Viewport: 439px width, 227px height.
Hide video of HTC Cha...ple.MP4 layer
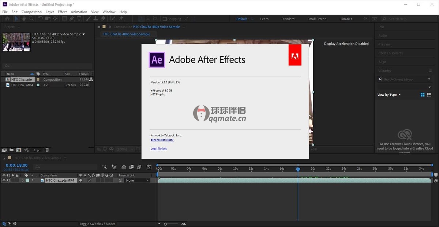coord(4,181)
